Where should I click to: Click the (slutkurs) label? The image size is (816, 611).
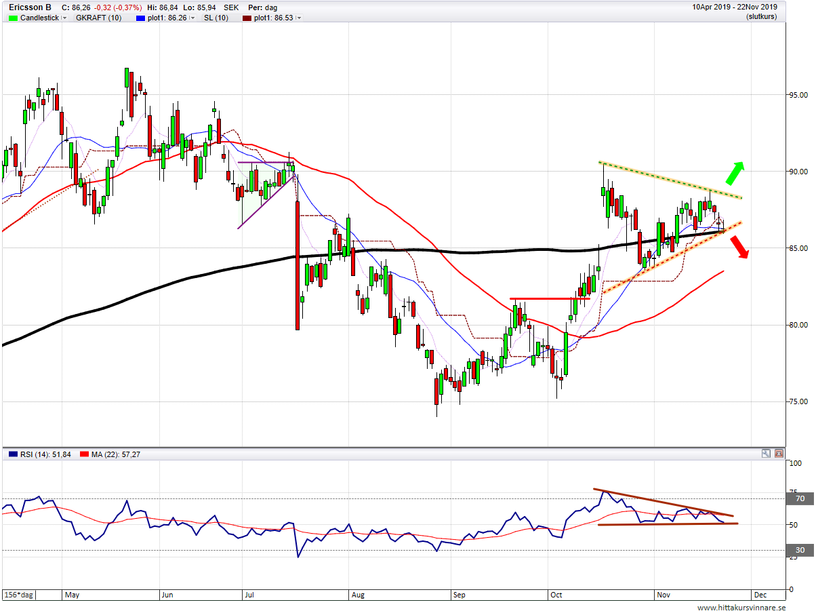coord(761,16)
